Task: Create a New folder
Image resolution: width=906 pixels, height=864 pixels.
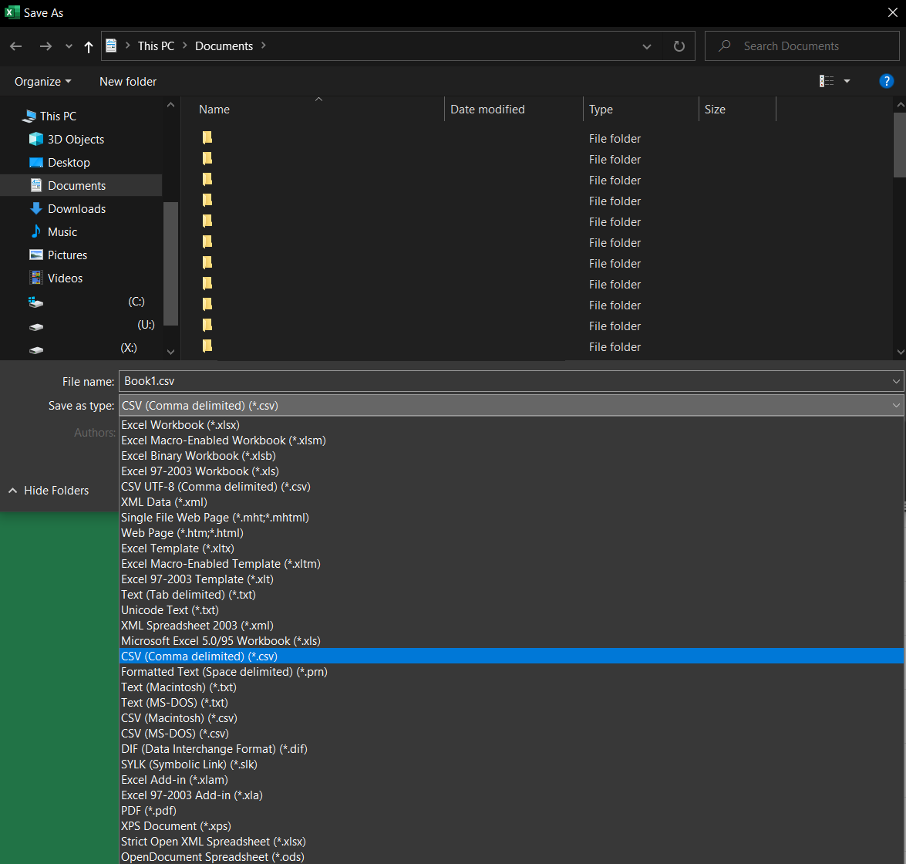Action: click(x=128, y=82)
